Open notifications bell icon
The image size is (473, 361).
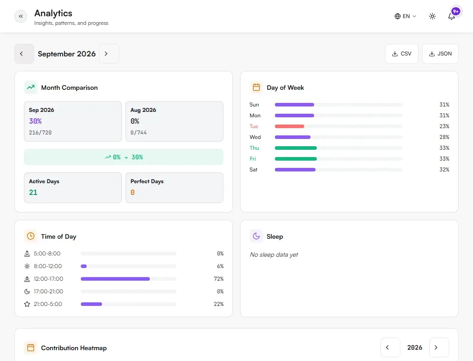451,17
